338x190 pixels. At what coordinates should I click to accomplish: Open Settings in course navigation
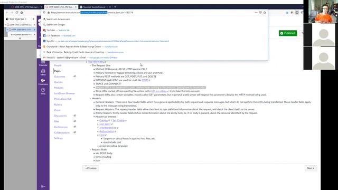[x=58, y=138]
